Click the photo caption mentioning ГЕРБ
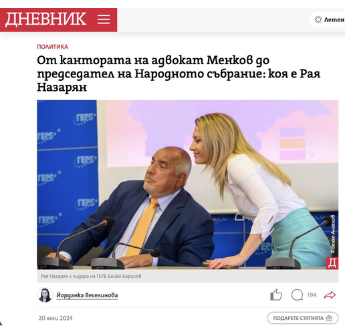The height and width of the screenshot is (334, 345). point(91,276)
